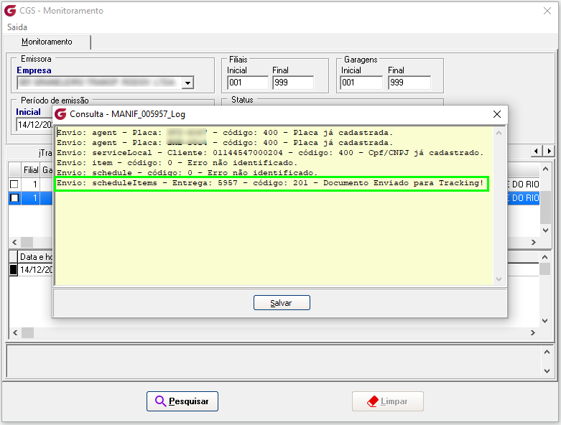This screenshot has width=561, height=425.
Task: Click message box scroll up arrow
Action: (x=547, y=352)
